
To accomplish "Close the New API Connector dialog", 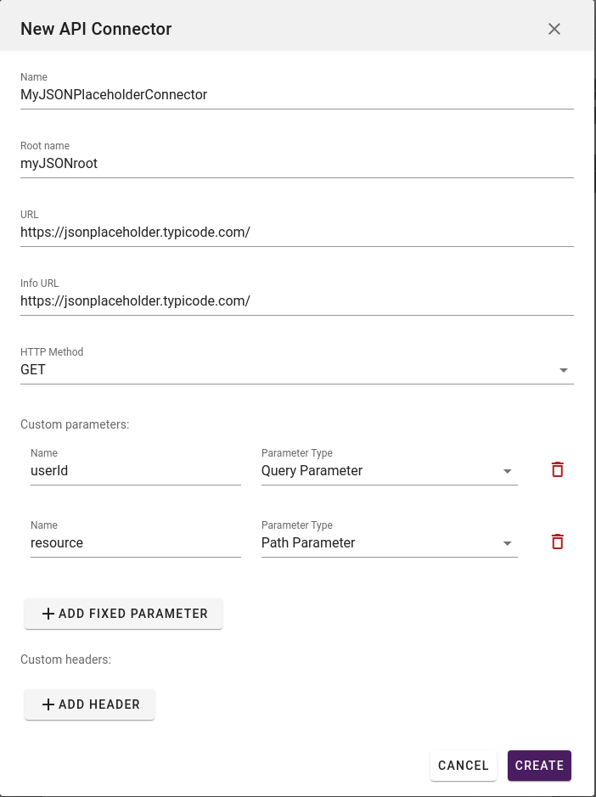I will pyautogui.click(x=554, y=28).
